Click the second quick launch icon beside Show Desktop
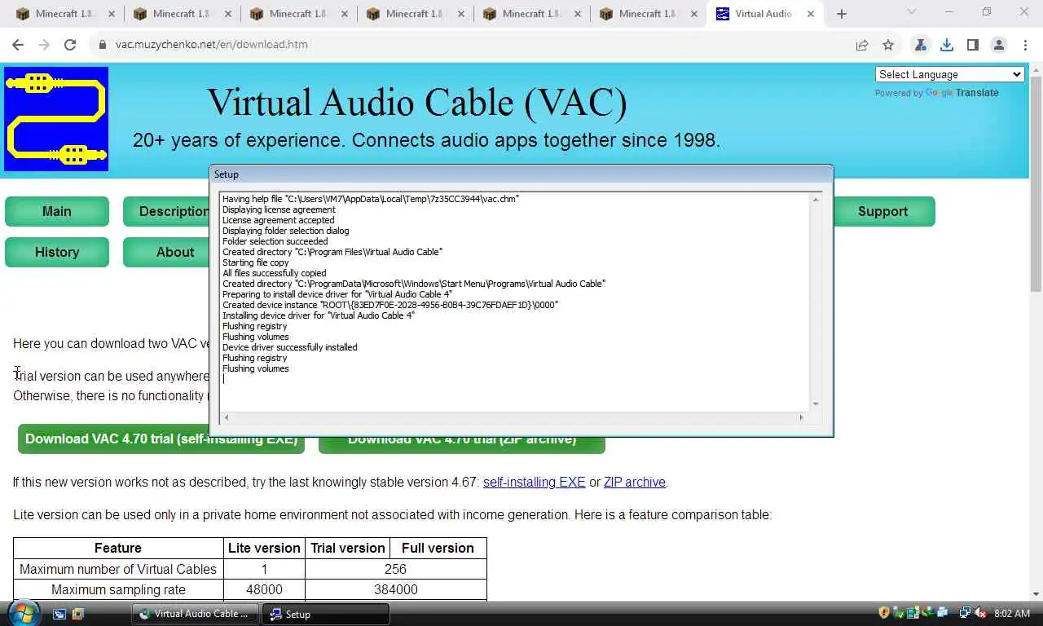This screenshot has width=1043, height=626. pyautogui.click(x=77, y=614)
